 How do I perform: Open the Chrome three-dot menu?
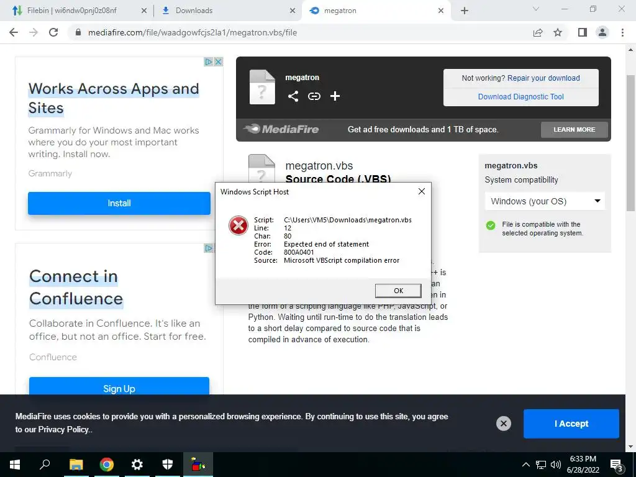[x=622, y=32]
